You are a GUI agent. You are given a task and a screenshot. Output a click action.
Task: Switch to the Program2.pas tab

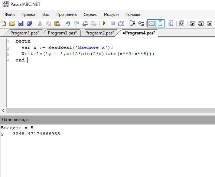[100, 33]
